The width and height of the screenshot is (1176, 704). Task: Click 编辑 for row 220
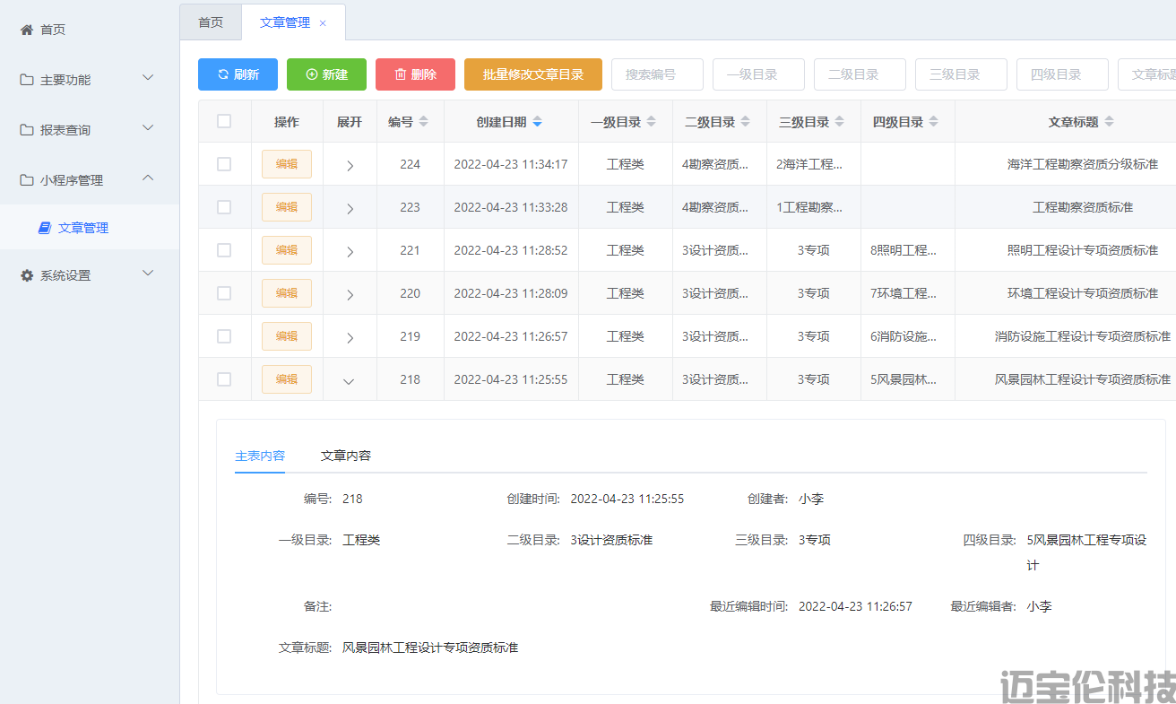(x=287, y=293)
